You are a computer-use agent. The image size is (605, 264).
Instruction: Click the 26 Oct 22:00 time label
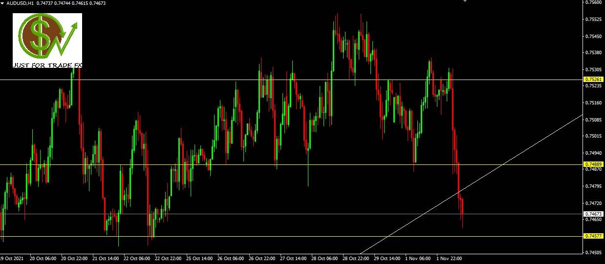click(262, 258)
